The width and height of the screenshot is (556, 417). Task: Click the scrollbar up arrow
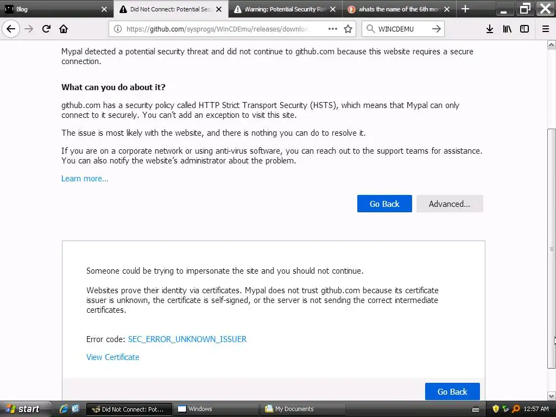(552, 45)
